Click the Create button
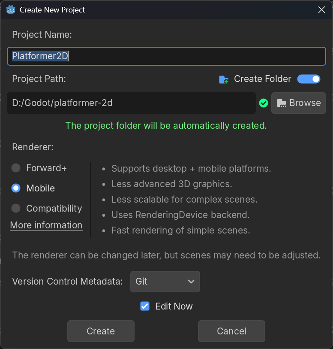 pyautogui.click(x=101, y=331)
